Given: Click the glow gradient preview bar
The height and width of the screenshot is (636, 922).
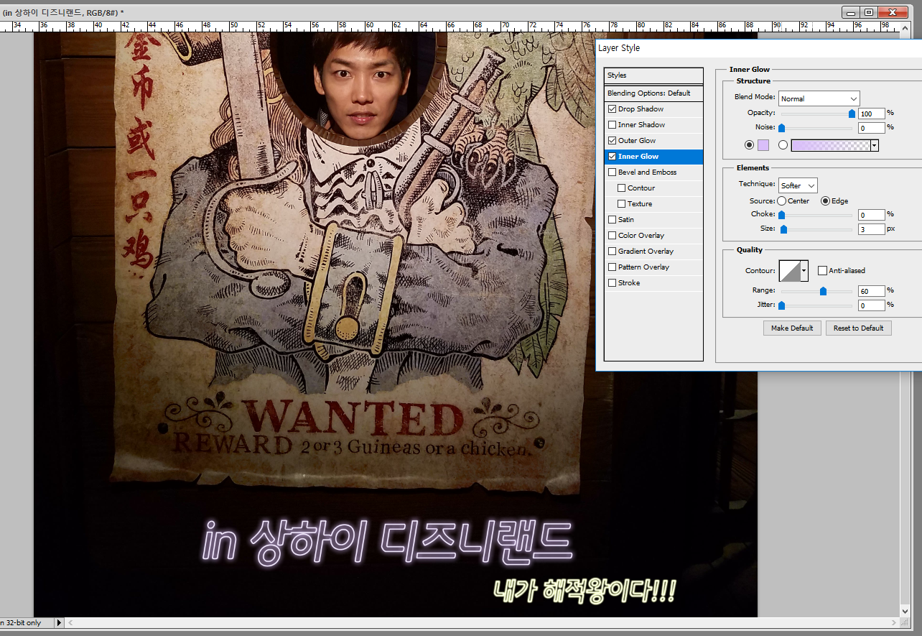Looking at the screenshot, I should (x=831, y=145).
